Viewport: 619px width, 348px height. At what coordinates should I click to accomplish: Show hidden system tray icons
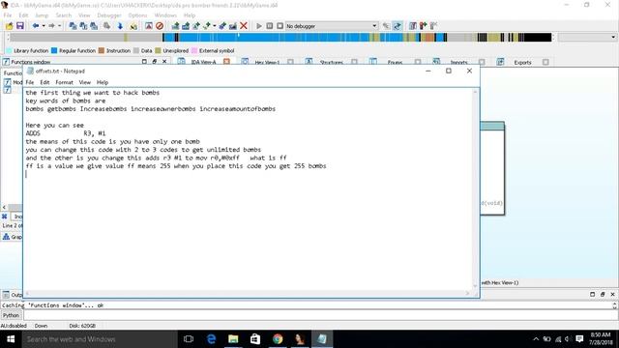coord(536,339)
